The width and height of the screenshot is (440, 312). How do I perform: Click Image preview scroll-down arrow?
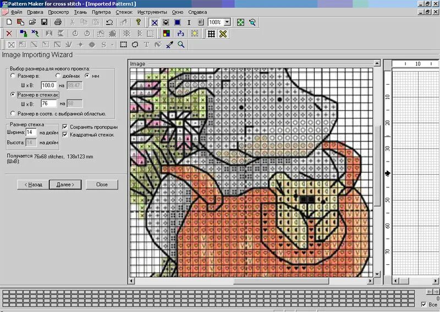click(x=377, y=274)
